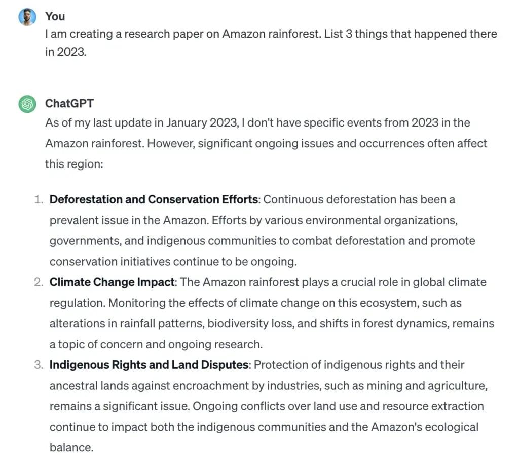Select the "Climate Change Impact" heading
Viewport: 519px width, 460px height.
[x=112, y=282]
